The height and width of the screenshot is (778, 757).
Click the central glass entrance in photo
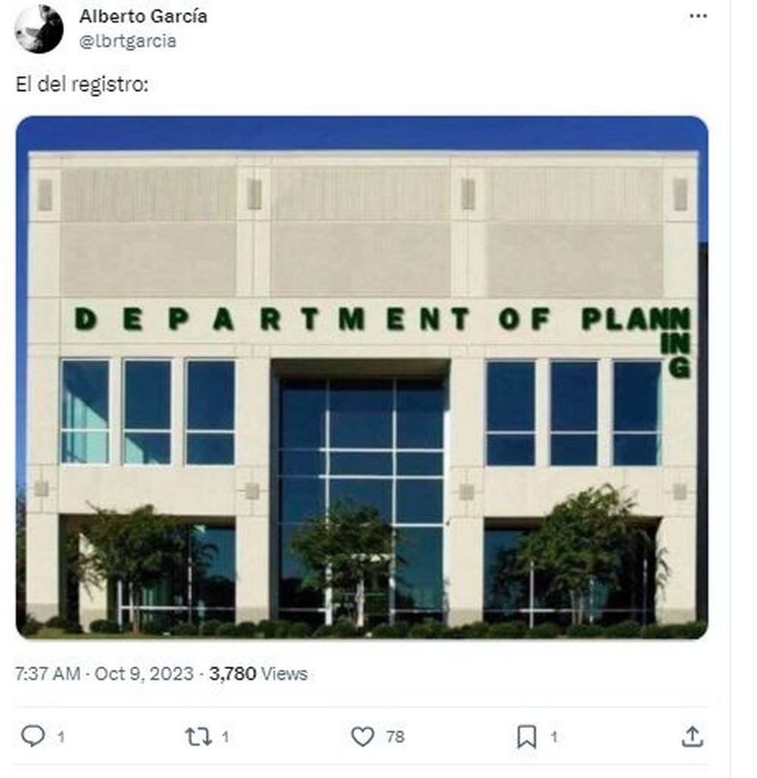click(x=360, y=484)
